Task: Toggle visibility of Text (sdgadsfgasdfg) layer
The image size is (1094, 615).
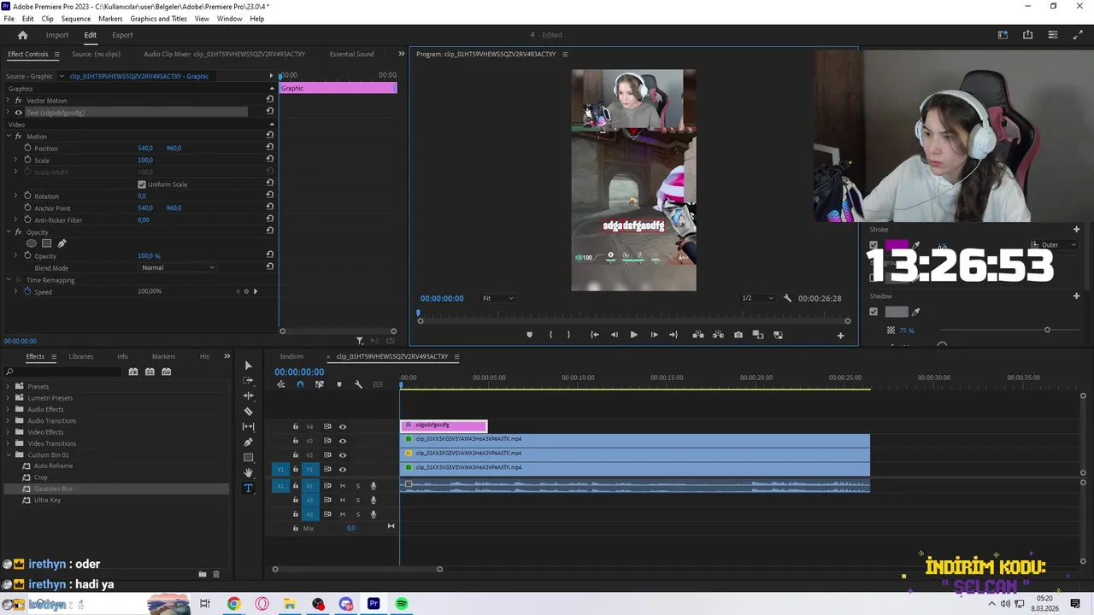Action: pyautogui.click(x=18, y=113)
